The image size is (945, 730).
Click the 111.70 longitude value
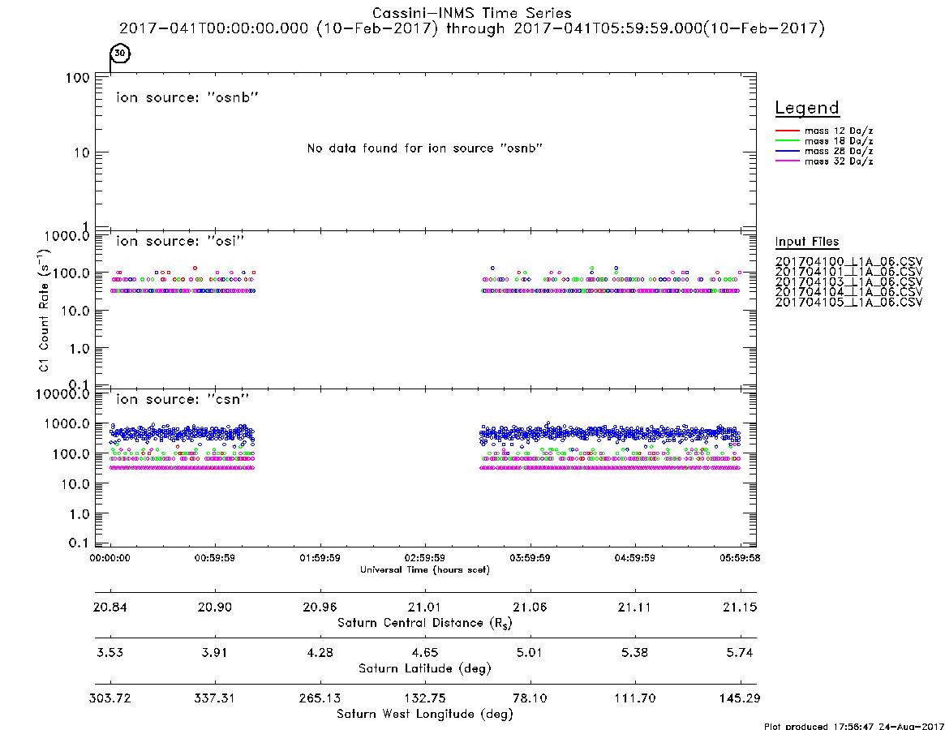[634, 698]
